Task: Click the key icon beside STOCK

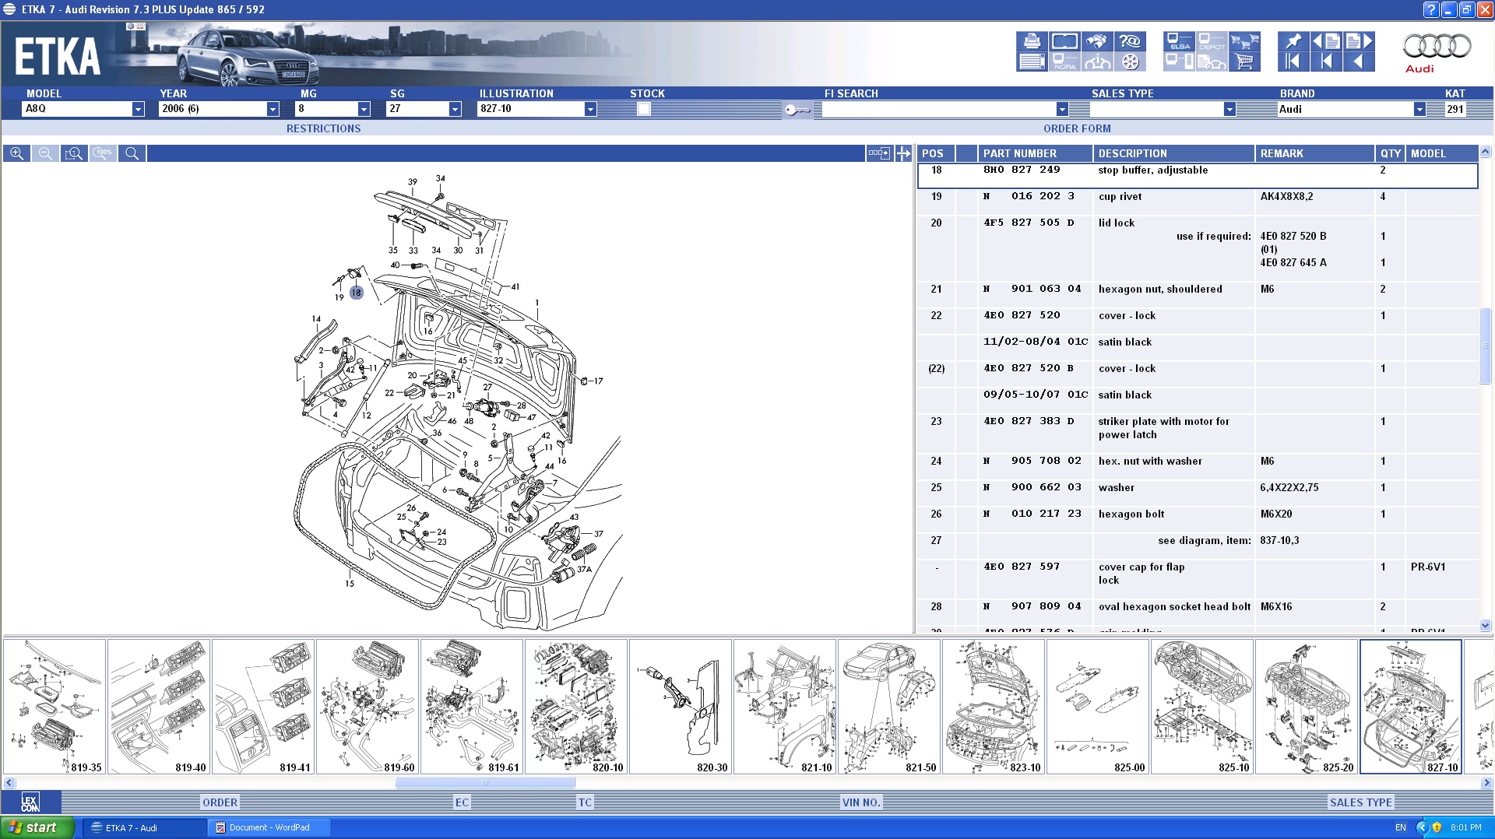Action: [797, 110]
